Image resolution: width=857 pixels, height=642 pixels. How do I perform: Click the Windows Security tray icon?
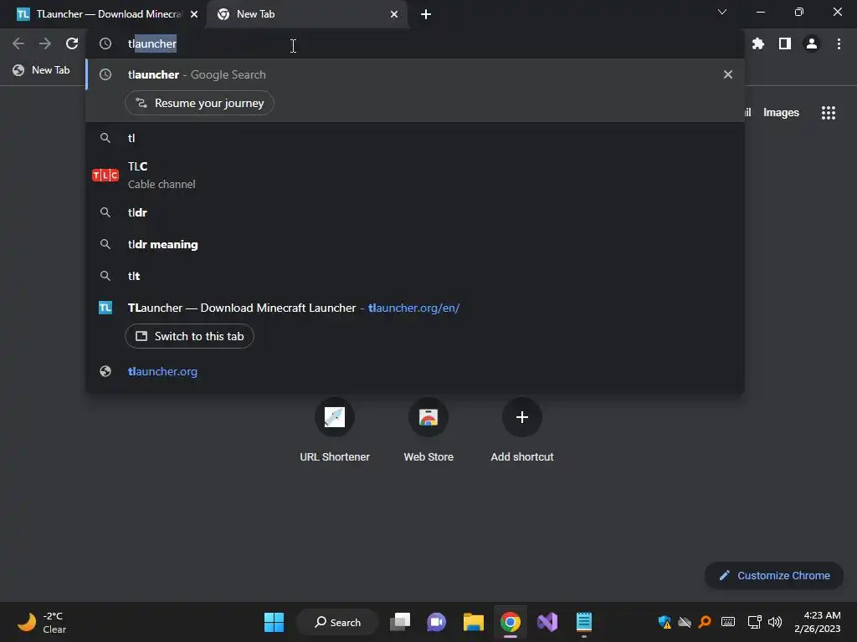tap(665, 622)
